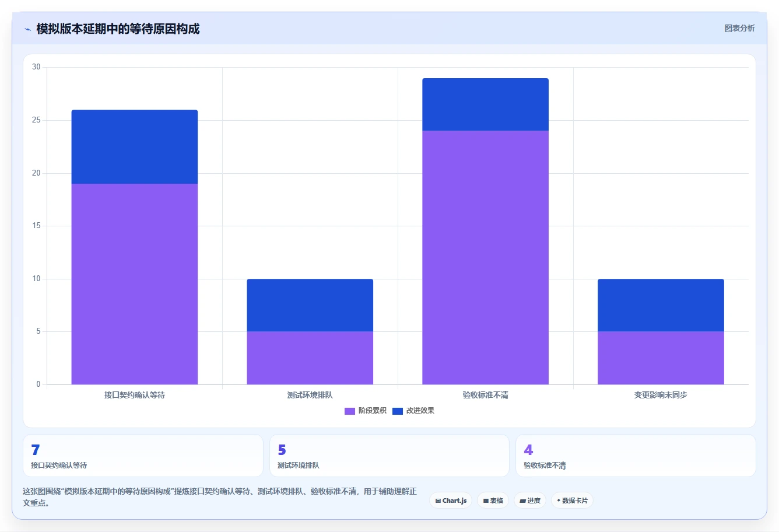The height and width of the screenshot is (532, 779).
Task: Click the purple bar segment for 变更影响未同步
Action: pos(661,358)
